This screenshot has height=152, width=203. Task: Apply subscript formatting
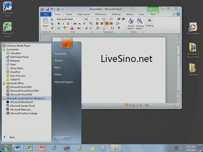[x=80, y=23]
